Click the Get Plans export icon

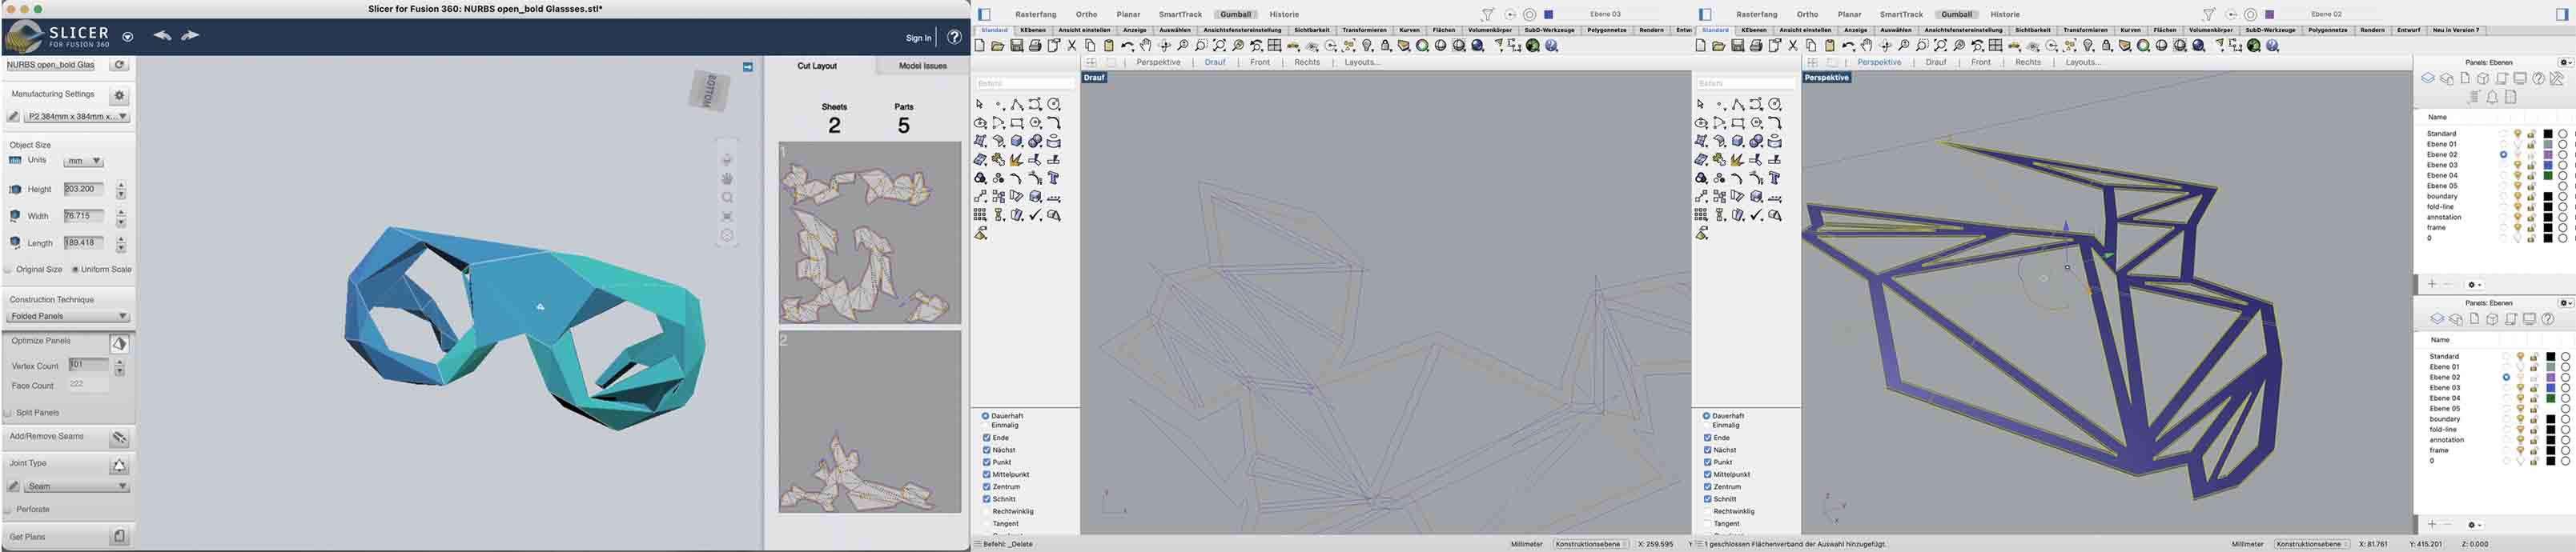[119, 537]
